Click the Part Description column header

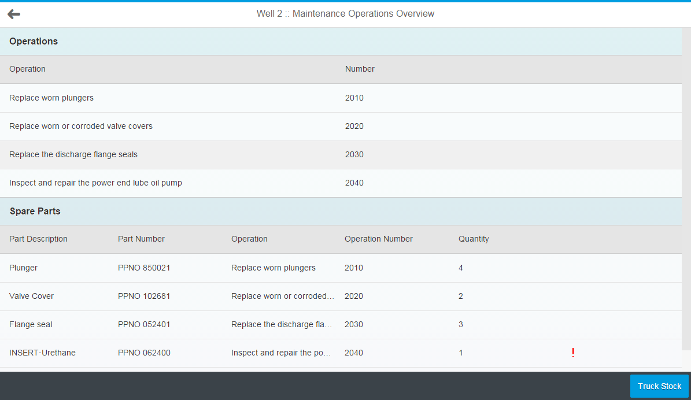[x=38, y=239]
